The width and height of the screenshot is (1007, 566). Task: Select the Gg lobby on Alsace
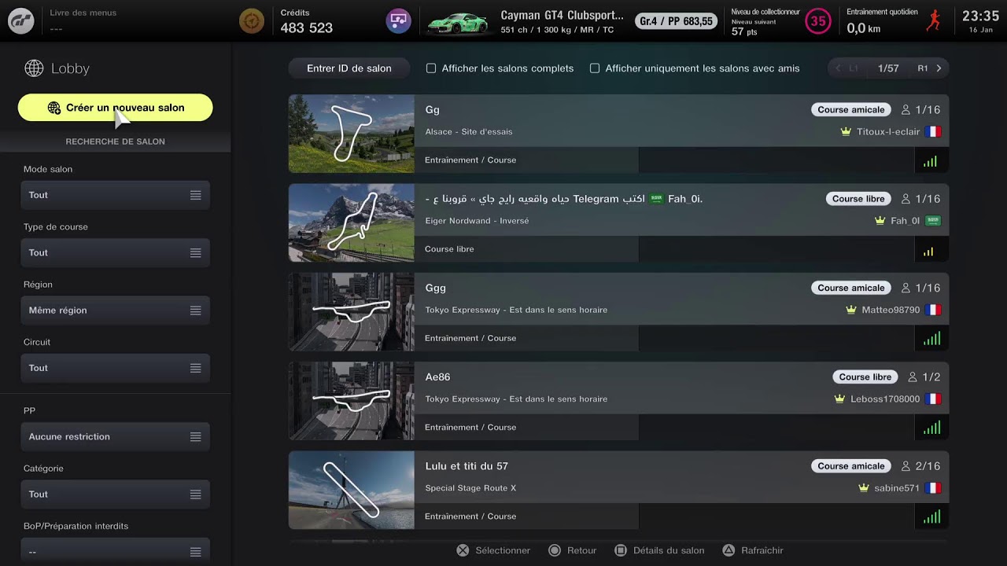click(618, 134)
